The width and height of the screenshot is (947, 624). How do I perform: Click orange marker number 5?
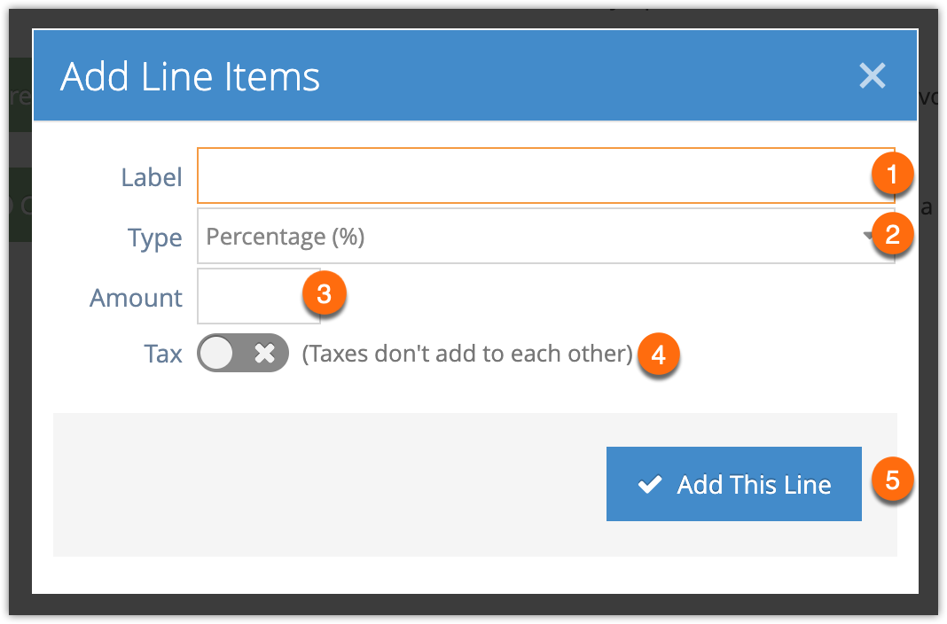click(892, 480)
